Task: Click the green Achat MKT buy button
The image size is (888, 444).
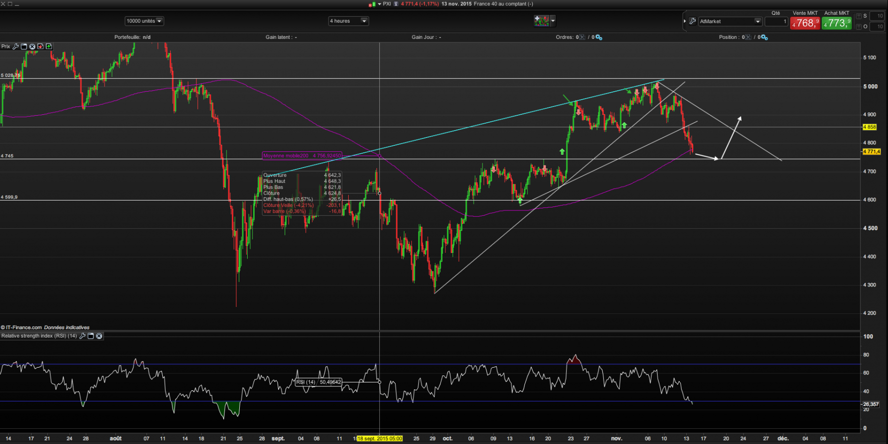Action: (837, 23)
